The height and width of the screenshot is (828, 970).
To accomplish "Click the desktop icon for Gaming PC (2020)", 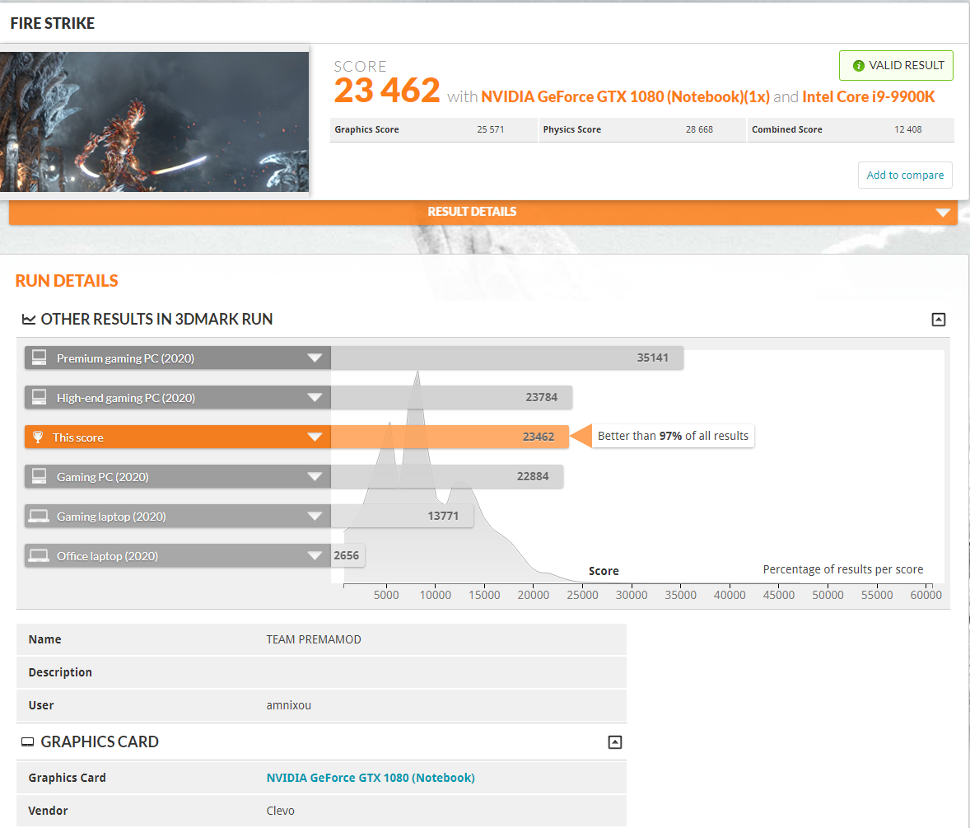I will (x=39, y=476).
